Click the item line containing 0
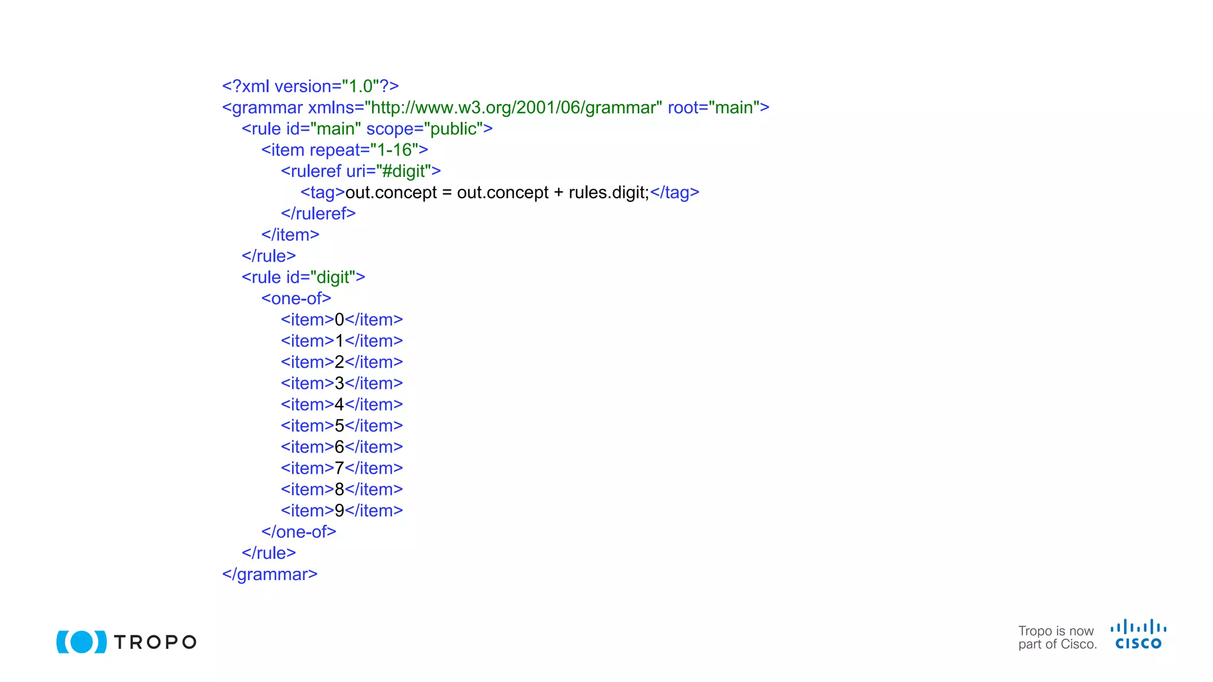Screen dimensions: 1213x682 click(342, 320)
